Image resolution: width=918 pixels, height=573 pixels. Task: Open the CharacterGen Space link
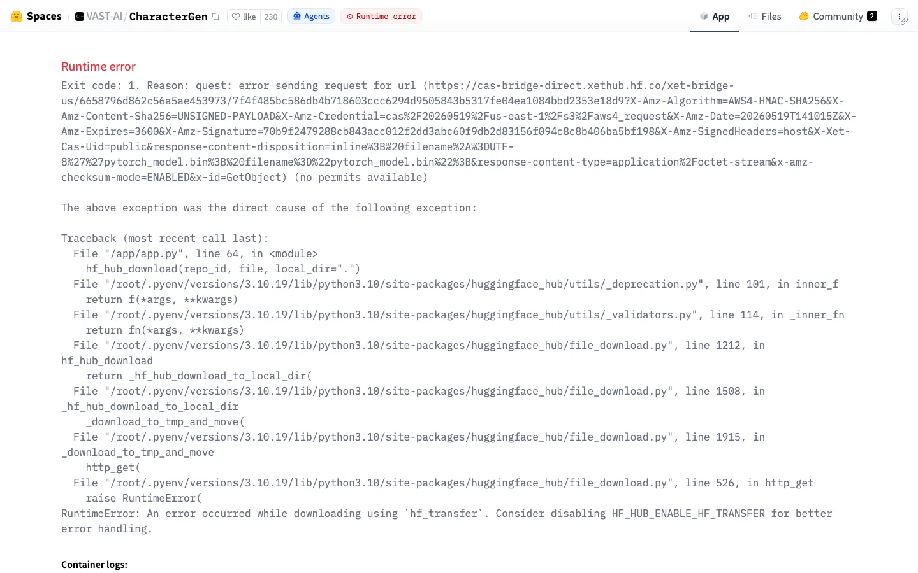coord(168,17)
